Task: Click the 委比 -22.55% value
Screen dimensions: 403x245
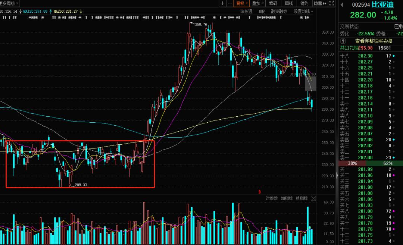Action: point(365,34)
